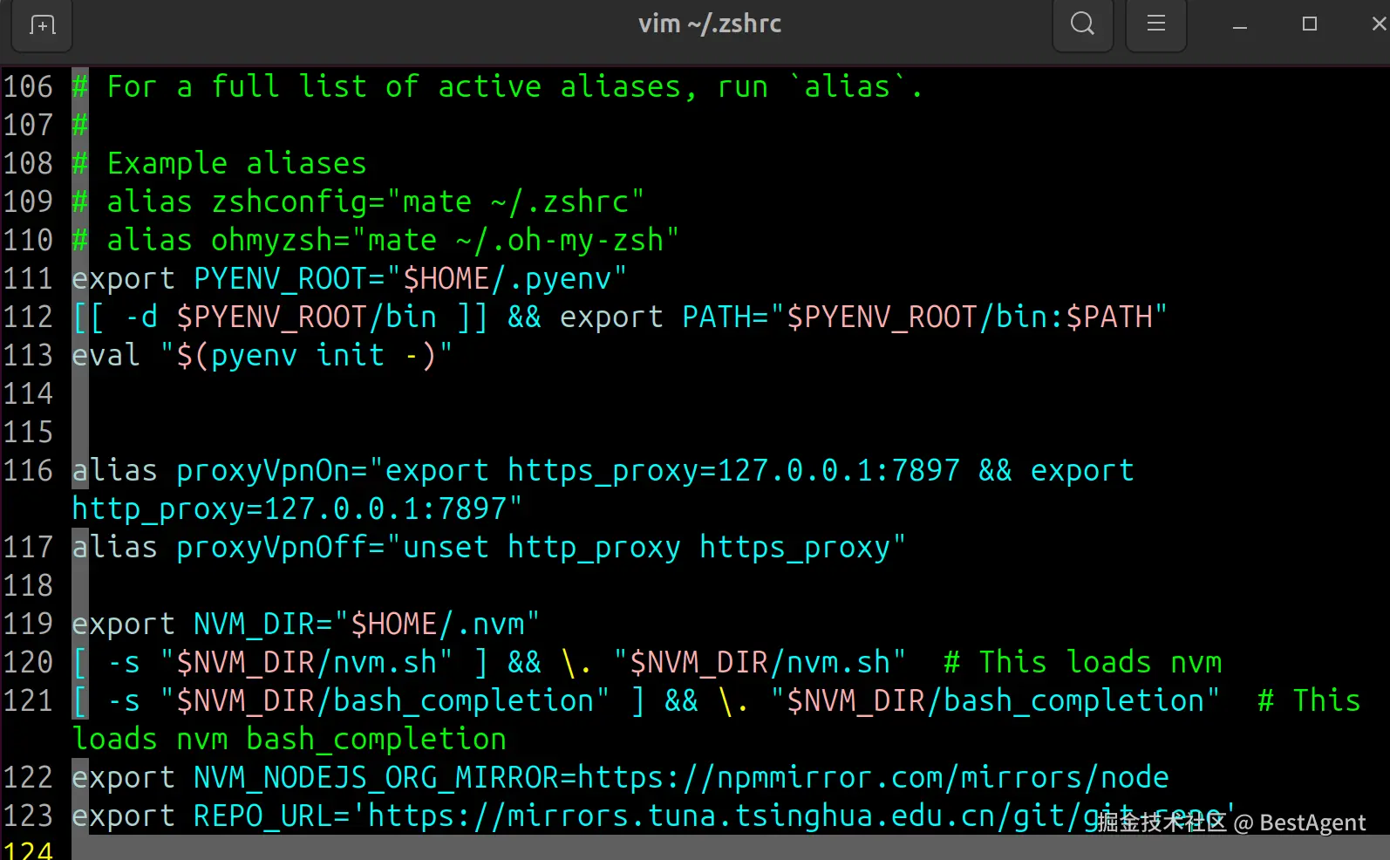Click 'PATH="$PYENV_ROOT/bin:$PATH"' on line 112
Viewport: 1390px width, 860px height.
pyautogui.click(x=924, y=317)
